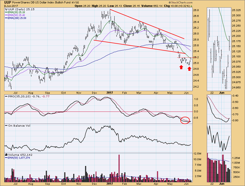Select the 2017 label on time axis
Viewport: 245px width, 186px height.
(110, 93)
